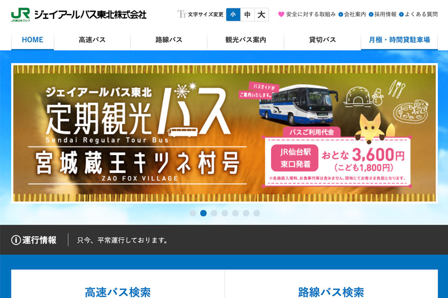Open the 路線バス menu tab
The height and width of the screenshot is (298, 448).
[x=169, y=40]
